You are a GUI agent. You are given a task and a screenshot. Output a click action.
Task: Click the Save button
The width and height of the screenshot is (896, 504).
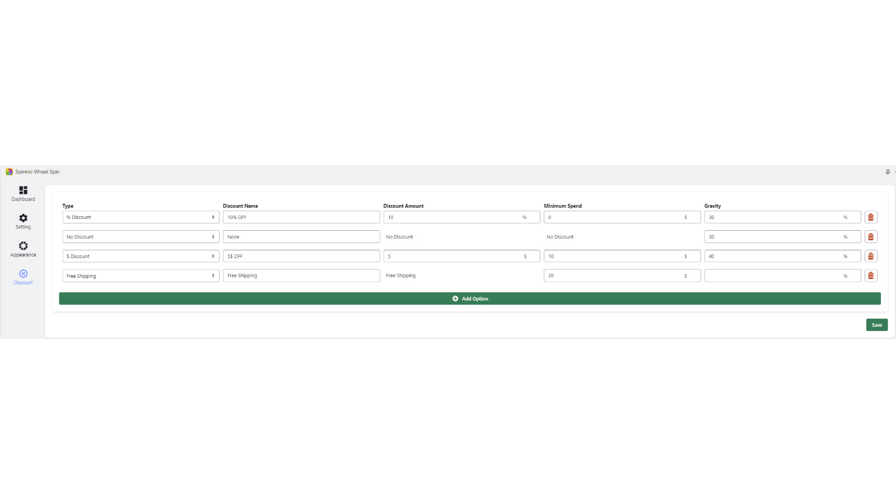tap(877, 325)
